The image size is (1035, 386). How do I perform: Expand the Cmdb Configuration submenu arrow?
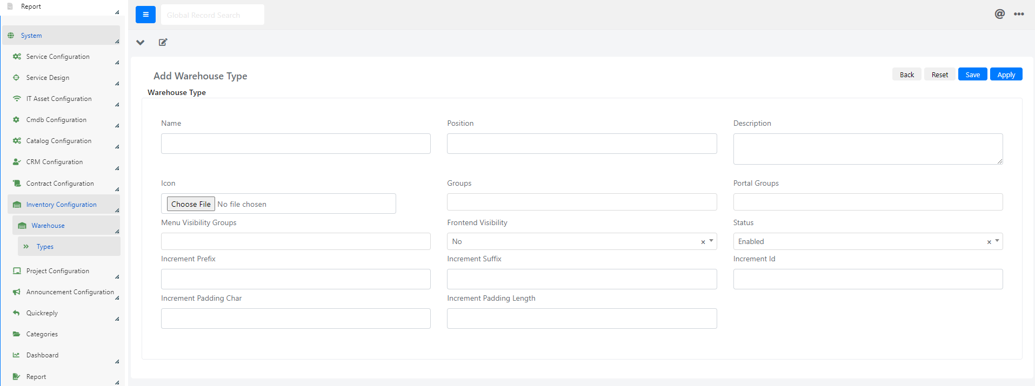click(x=117, y=125)
